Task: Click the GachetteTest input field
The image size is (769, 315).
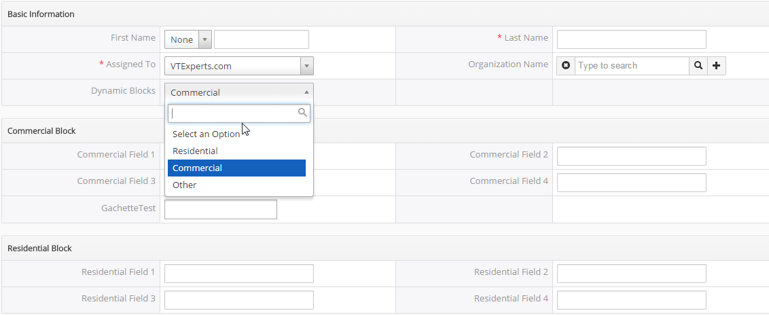Action: [221, 209]
